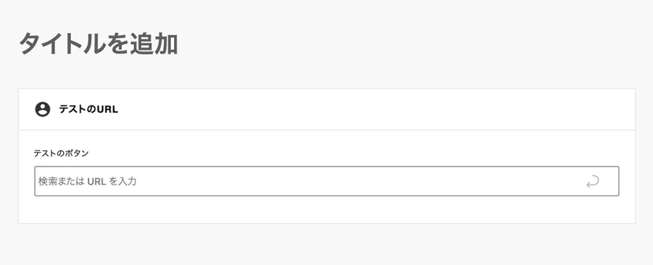Place cursor in the post title field
Screen dimensions: 653x265
click(x=98, y=44)
